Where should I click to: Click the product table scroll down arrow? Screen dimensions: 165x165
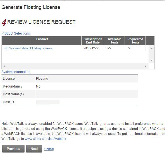(x=151, y=60)
